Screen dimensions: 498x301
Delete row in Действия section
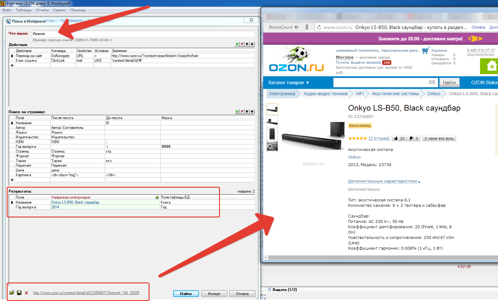[242, 44]
